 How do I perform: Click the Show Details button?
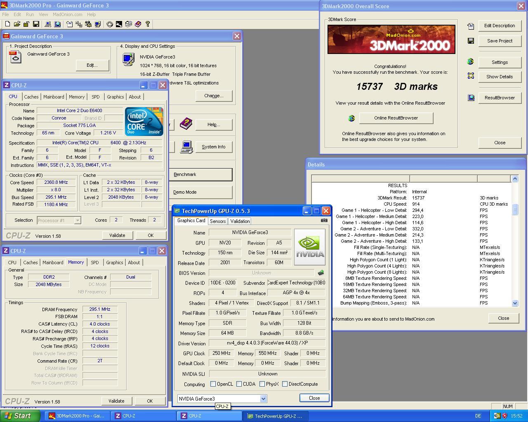click(500, 77)
